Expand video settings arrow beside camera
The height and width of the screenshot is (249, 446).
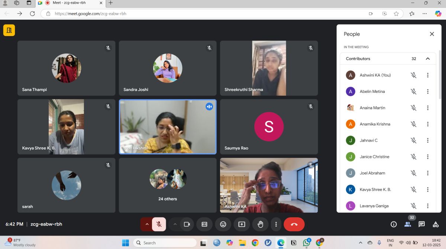tap(175, 224)
